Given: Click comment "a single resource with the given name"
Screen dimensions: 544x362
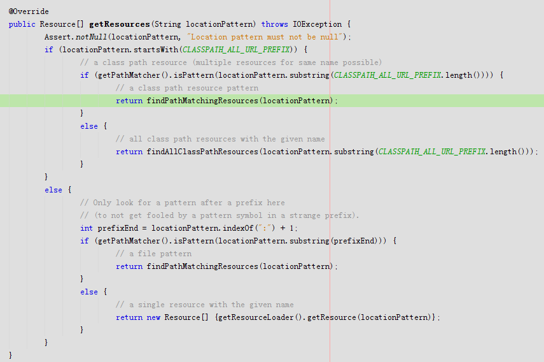Looking at the screenshot, I should pyautogui.click(x=205, y=305).
